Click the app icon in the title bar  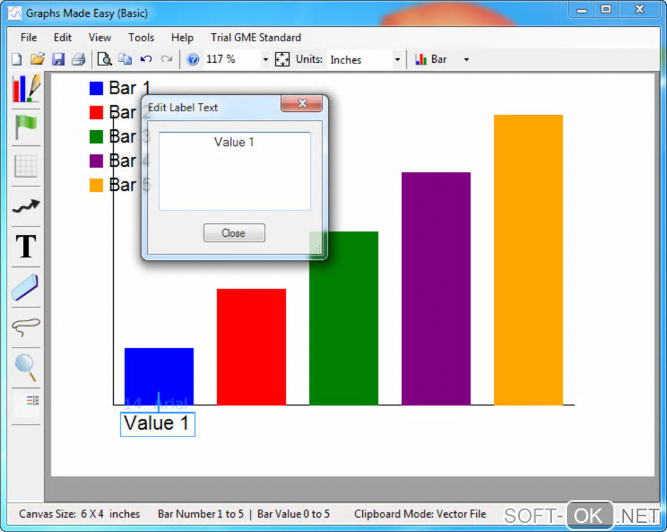pos(14,13)
